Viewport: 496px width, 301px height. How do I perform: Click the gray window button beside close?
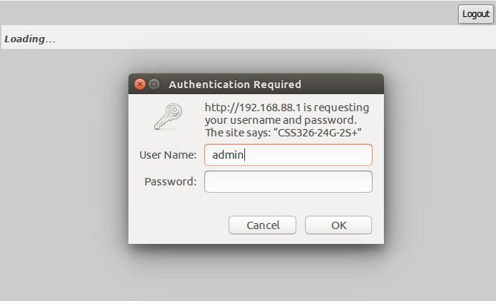tap(154, 85)
